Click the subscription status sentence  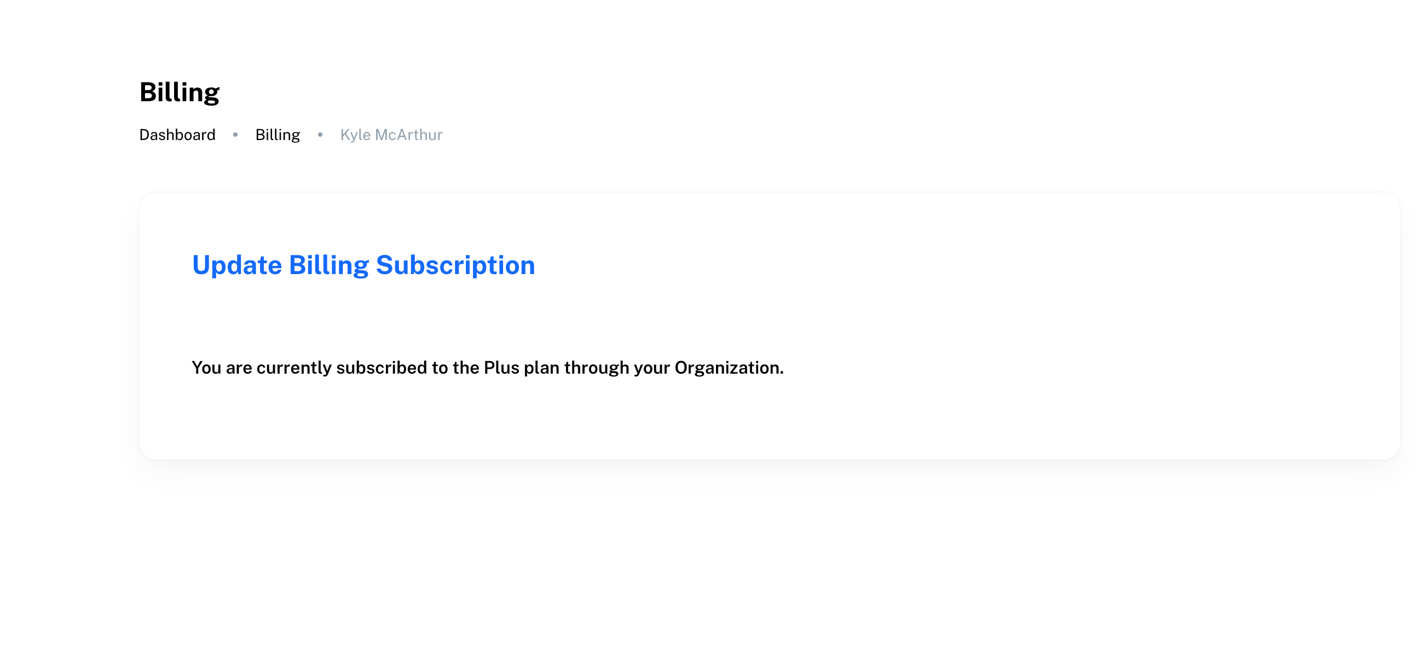pos(487,368)
